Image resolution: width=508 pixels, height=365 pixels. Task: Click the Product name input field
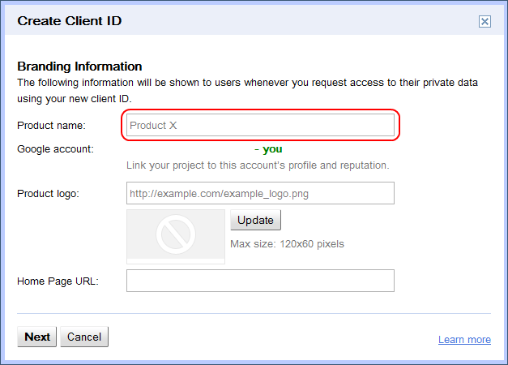point(260,126)
